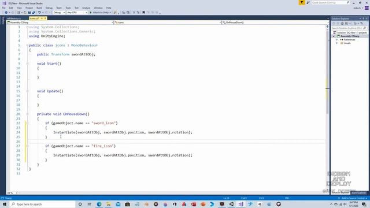Screen dimensions: 370x208
Task: Open the Analyze menu
Action: [86, 8]
